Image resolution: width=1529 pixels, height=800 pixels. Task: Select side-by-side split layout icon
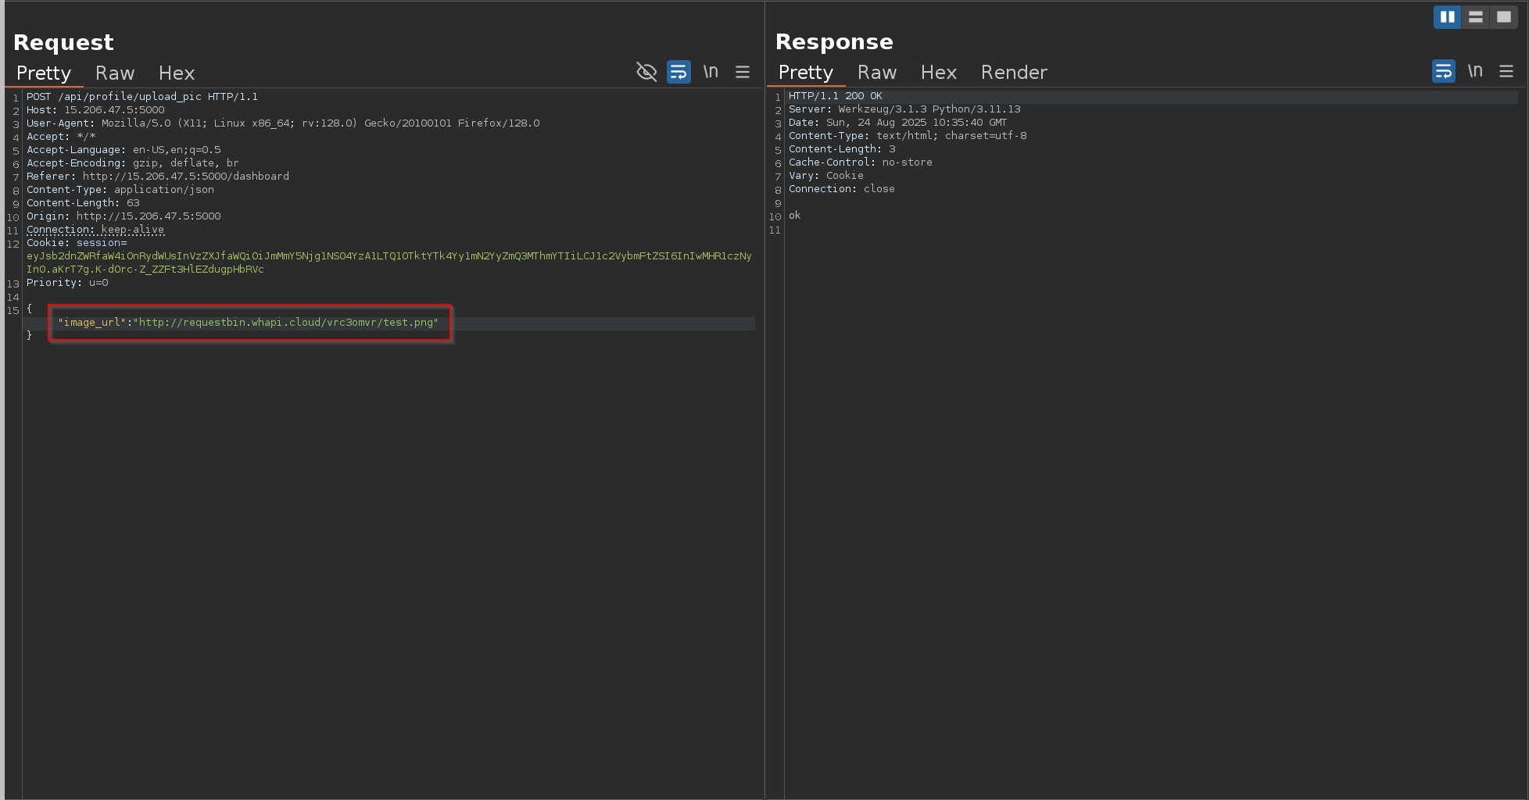(x=1447, y=17)
